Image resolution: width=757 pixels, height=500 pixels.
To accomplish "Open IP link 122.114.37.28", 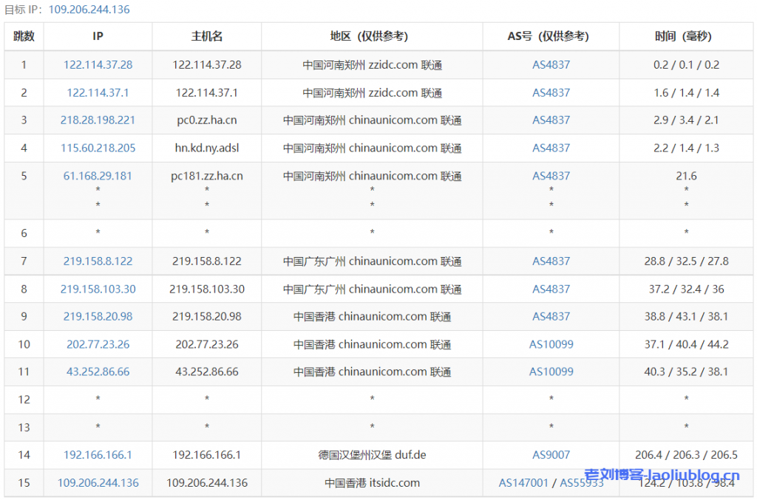I will click(98, 65).
